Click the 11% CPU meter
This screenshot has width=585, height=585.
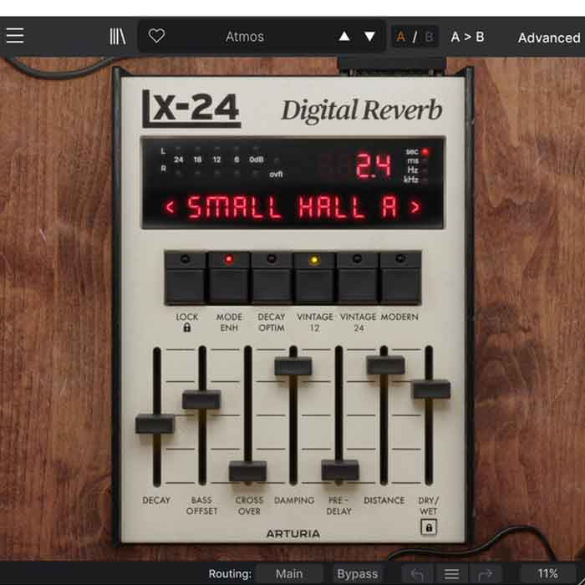547,574
